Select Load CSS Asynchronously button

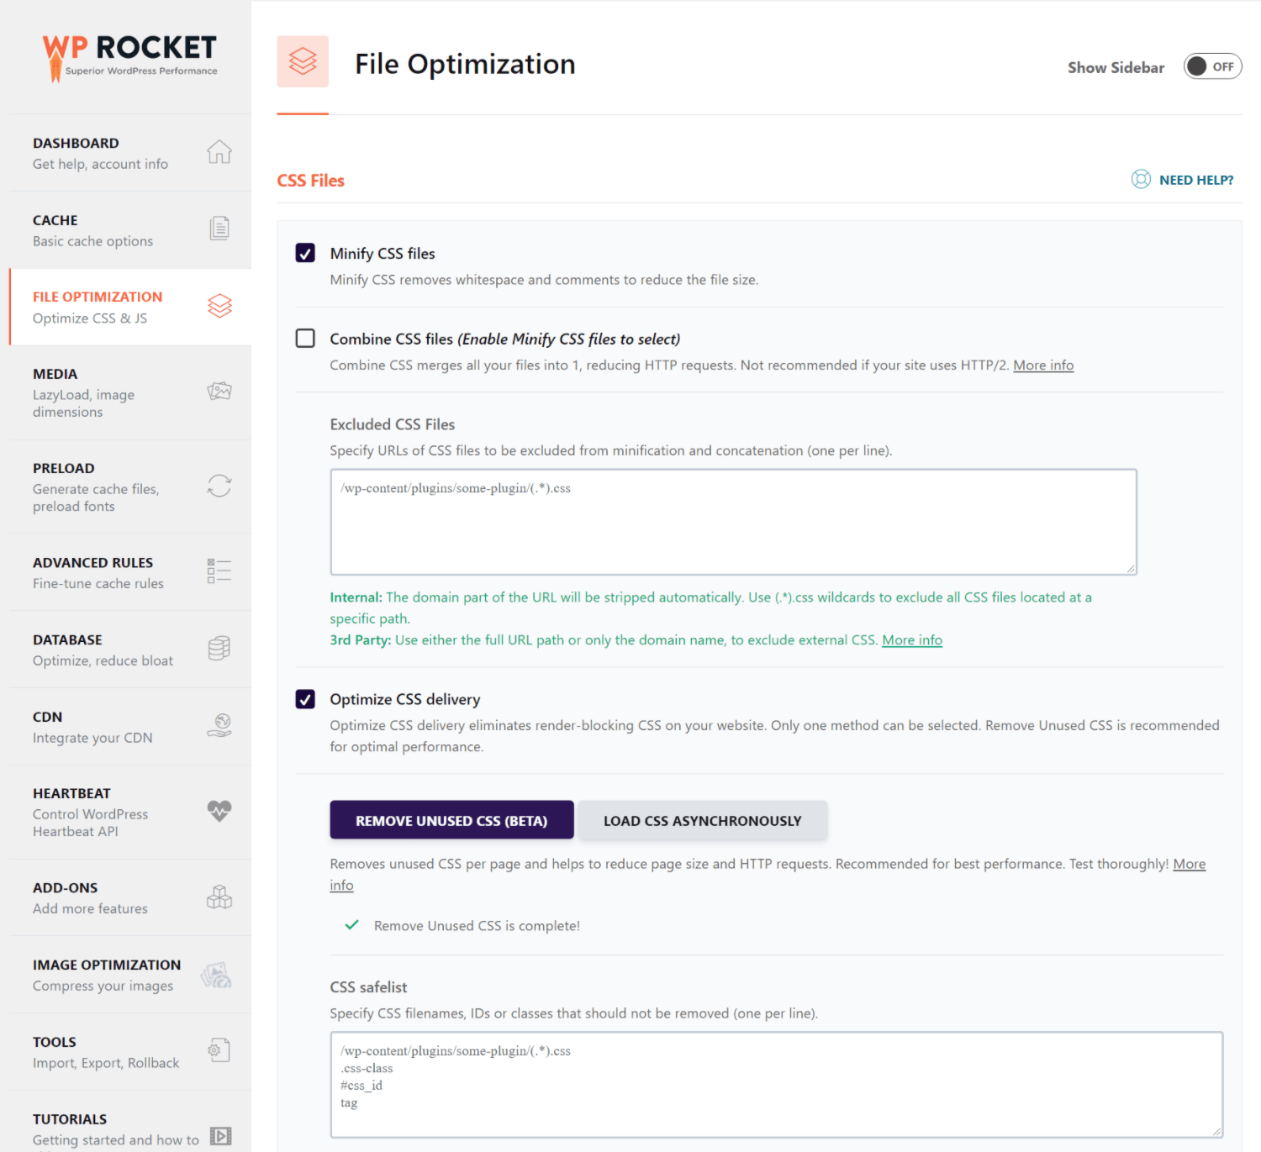pos(703,820)
